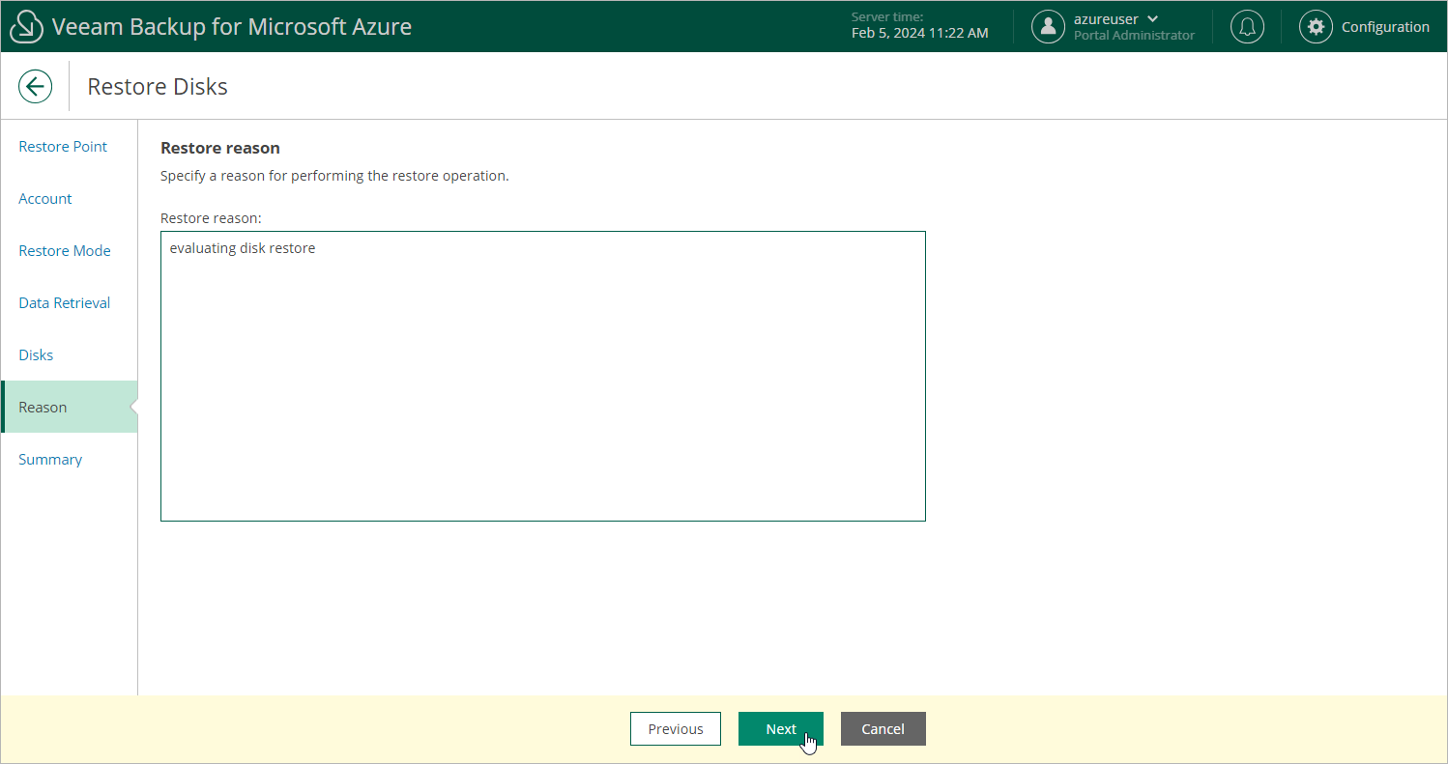Go back with the left arrow icon

(x=35, y=86)
